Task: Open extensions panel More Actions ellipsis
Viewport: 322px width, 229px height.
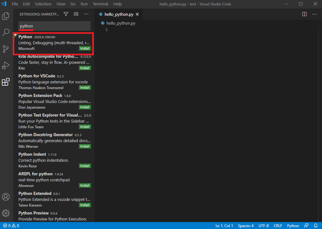Action: pos(86,14)
